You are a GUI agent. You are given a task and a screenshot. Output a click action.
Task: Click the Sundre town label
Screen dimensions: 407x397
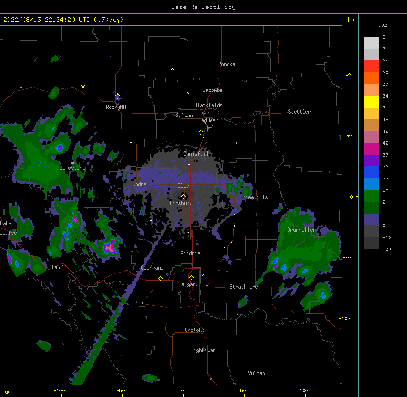coord(138,184)
